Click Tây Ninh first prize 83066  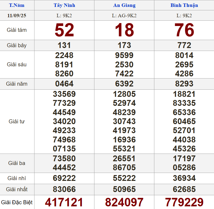(x=64, y=189)
